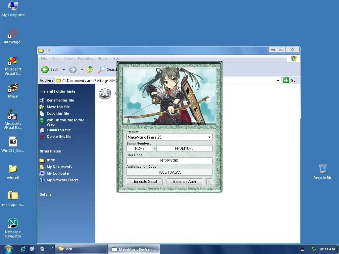Click Move this file
This screenshot has width=339, height=254.
[x=58, y=107]
